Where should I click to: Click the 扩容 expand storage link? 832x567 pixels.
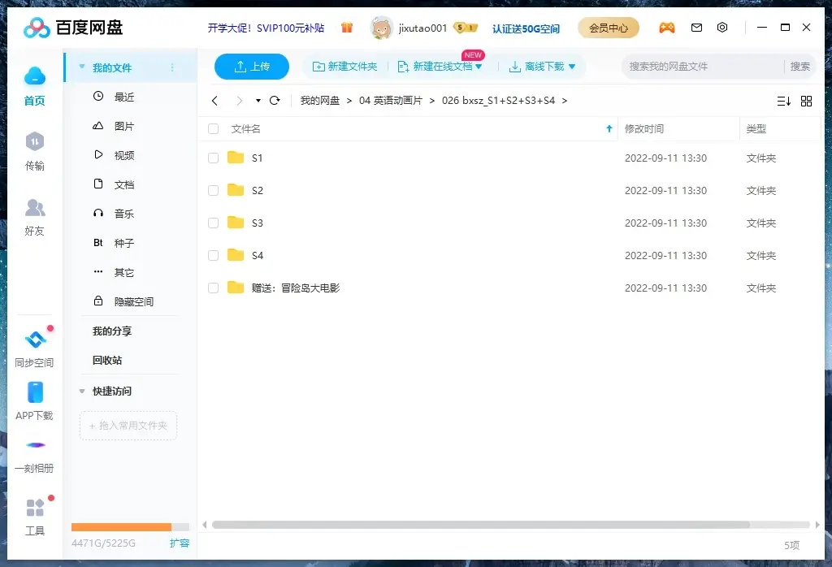[180, 543]
